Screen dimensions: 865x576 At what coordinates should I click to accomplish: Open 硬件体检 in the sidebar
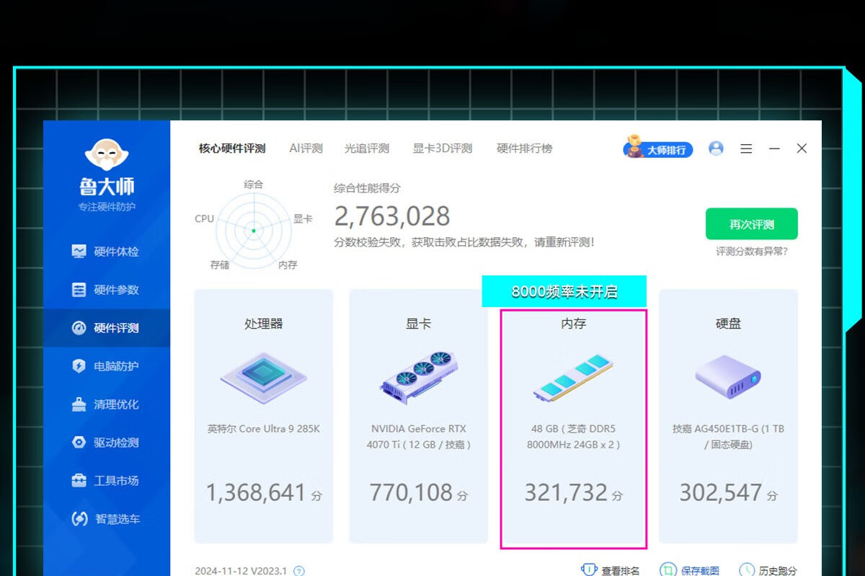click(105, 252)
